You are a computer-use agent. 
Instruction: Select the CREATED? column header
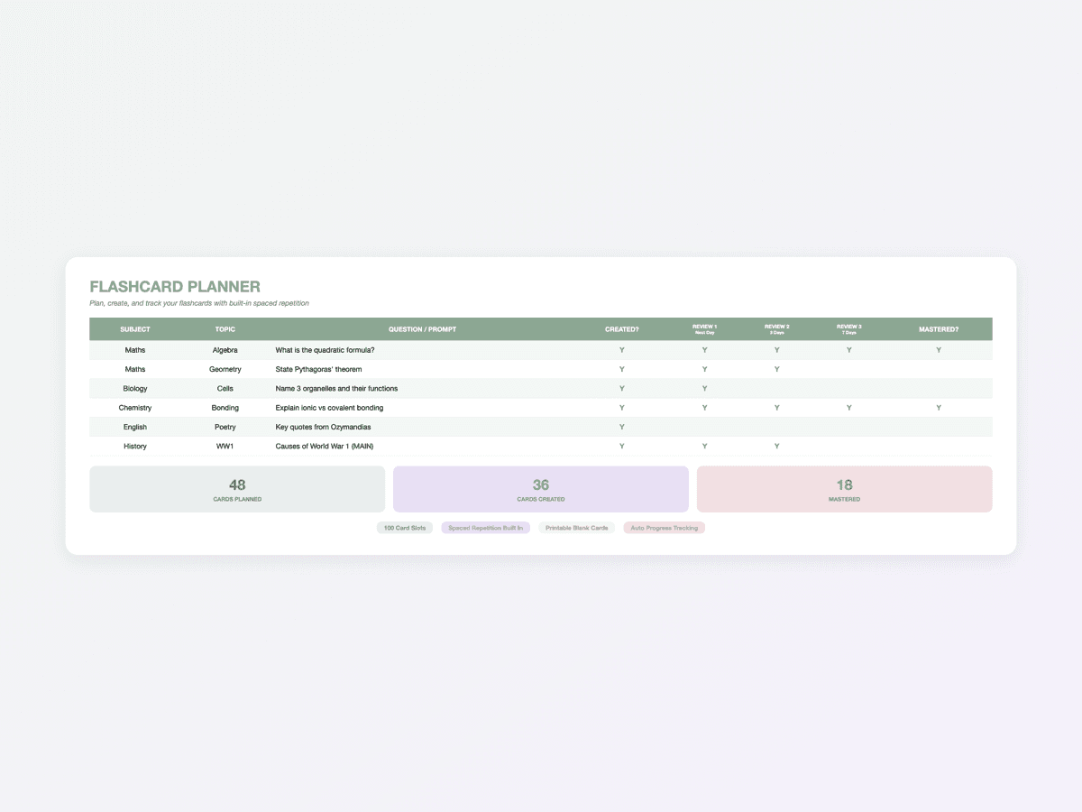pyautogui.click(x=621, y=329)
